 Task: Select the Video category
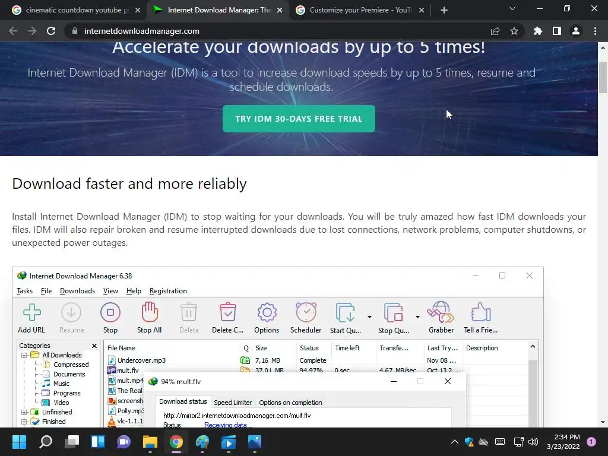(x=61, y=403)
